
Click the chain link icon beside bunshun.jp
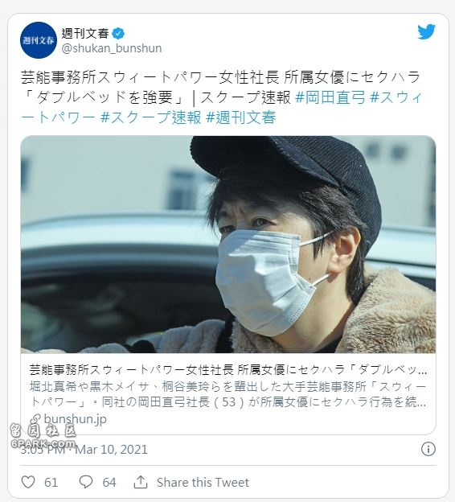tap(35, 419)
